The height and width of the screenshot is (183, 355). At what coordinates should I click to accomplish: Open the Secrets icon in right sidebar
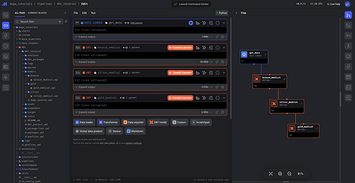pyautogui.click(x=348, y=46)
